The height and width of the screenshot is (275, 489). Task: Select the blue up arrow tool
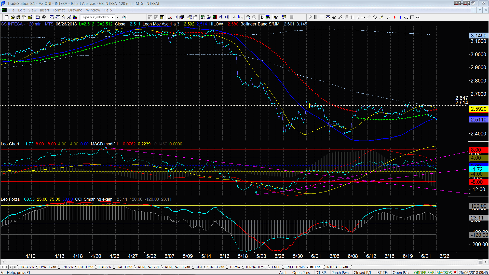pyautogui.click(x=400, y=17)
